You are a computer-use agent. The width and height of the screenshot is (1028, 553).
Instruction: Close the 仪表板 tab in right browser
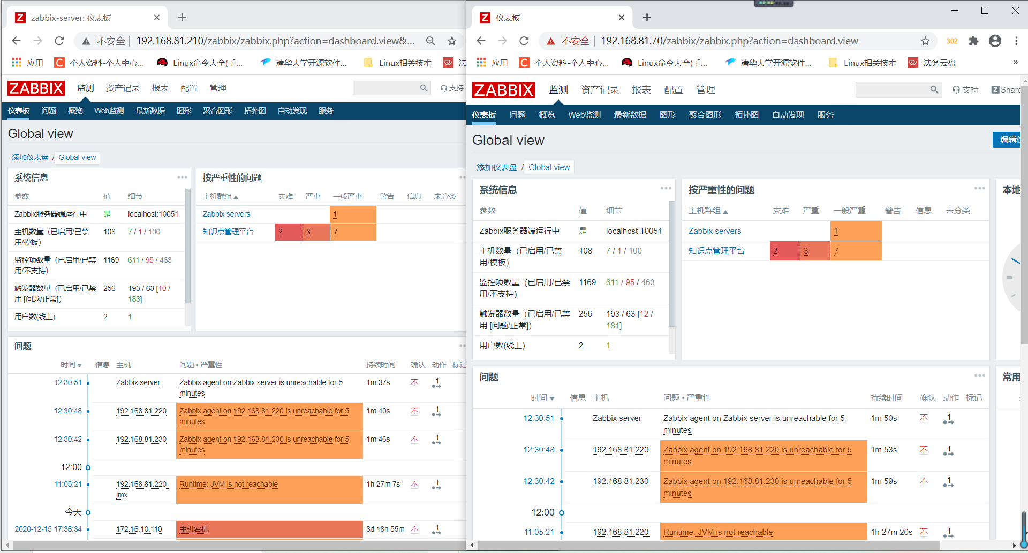tap(622, 18)
